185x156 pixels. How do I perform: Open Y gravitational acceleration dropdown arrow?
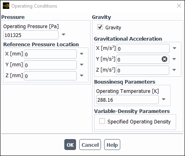(x=174, y=59)
